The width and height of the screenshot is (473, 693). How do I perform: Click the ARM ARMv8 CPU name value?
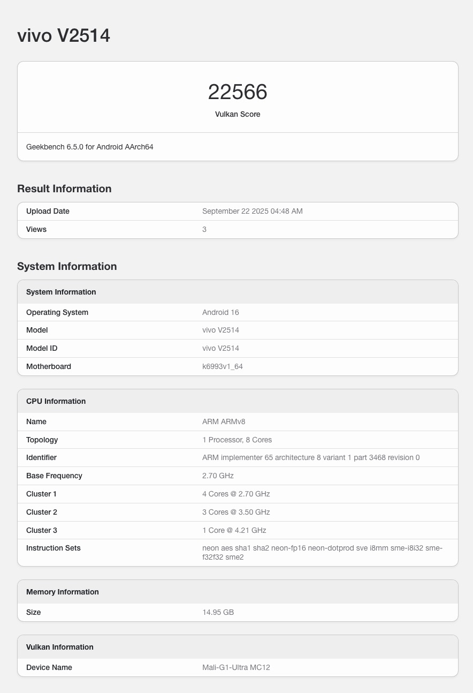click(x=223, y=421)
